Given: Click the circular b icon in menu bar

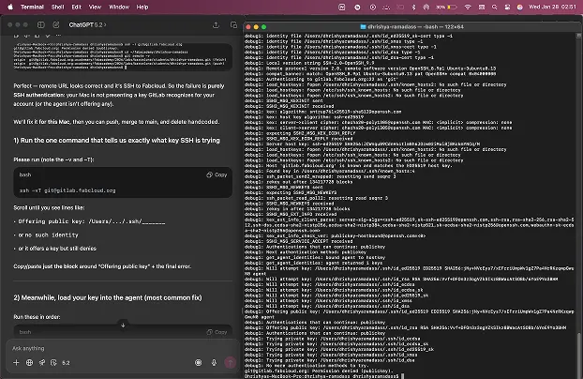Looking at the screenshot, I should tap(357, 7).
